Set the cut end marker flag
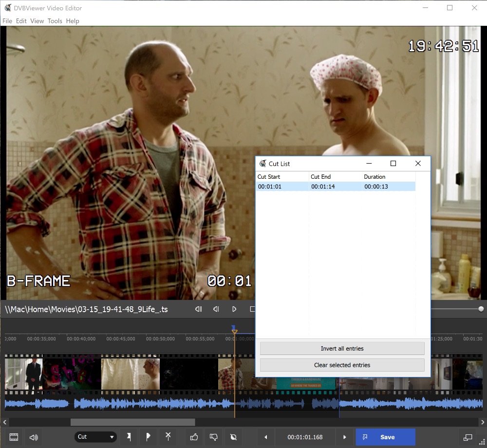The image size is (487, 448). (148, 437)
